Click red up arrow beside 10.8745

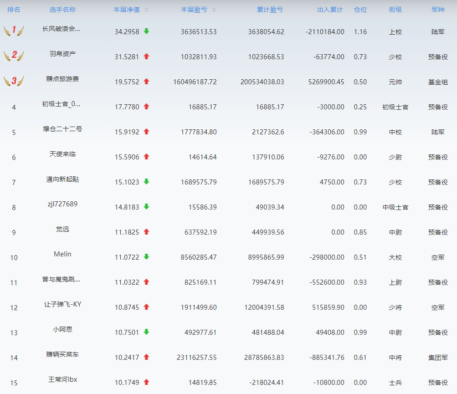tap(146, 307)
